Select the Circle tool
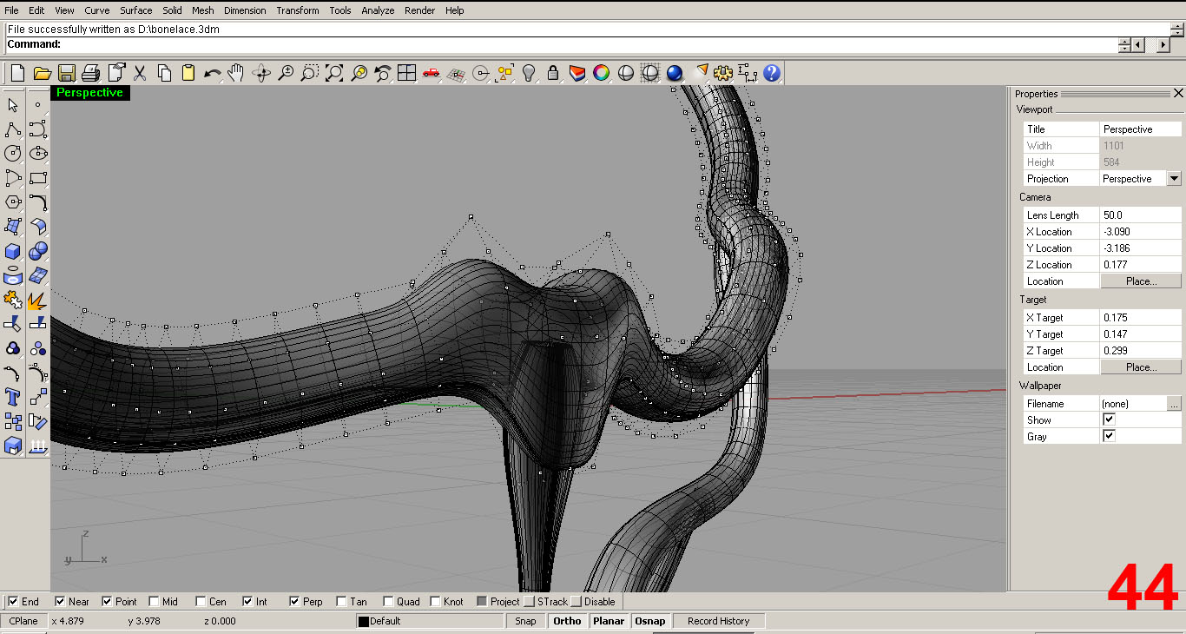Image resolution: width=1186 pixels, height=634 pixels. 13,154
